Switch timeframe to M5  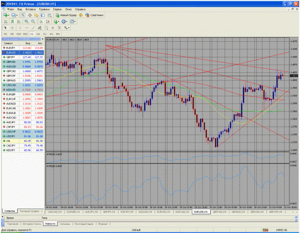tap(12, 34)
